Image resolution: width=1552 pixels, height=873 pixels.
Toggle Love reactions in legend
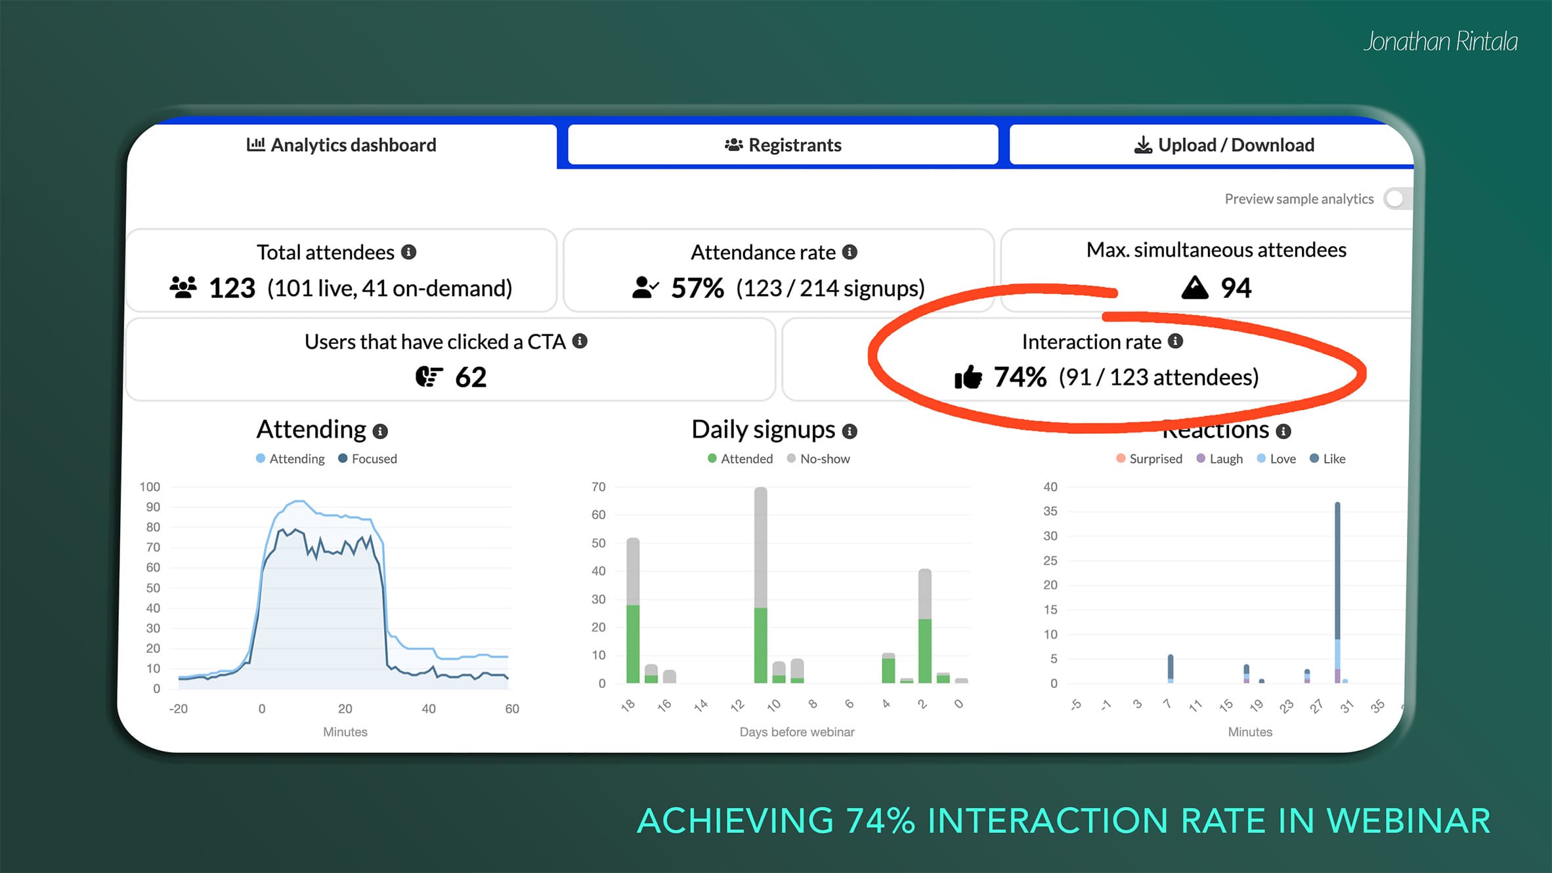[x=1276, y=459]
